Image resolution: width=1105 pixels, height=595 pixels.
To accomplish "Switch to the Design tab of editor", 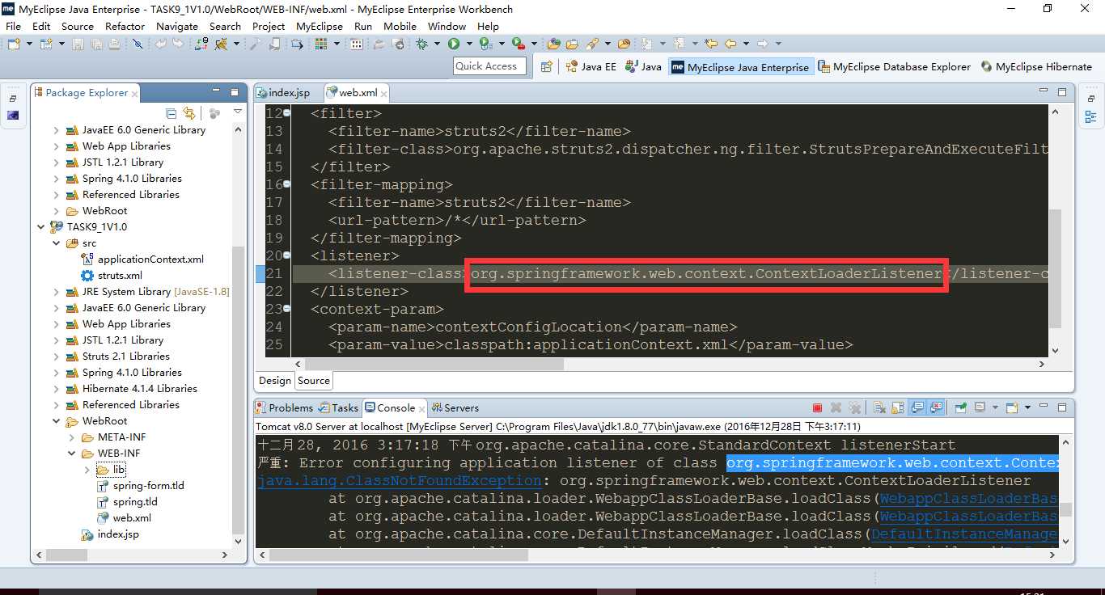I will (274, 381).
